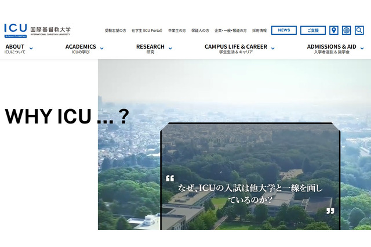This screenshot has width=371, height=247.
Task: Click the ICU logo in the header
Action: [16, 31]
